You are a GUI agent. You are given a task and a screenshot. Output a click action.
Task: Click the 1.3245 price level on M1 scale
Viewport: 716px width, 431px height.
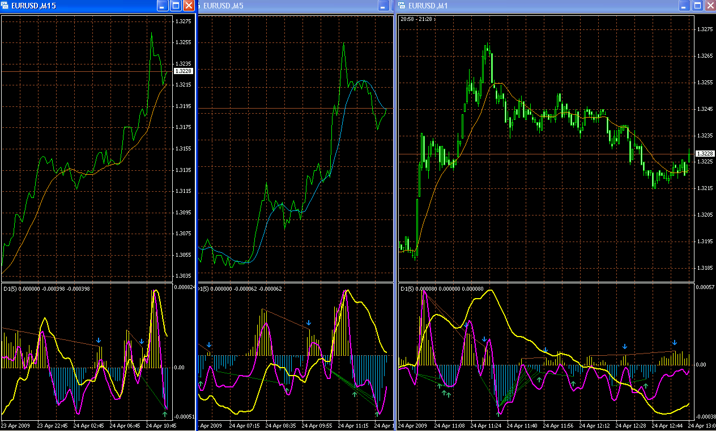point(705,109)
